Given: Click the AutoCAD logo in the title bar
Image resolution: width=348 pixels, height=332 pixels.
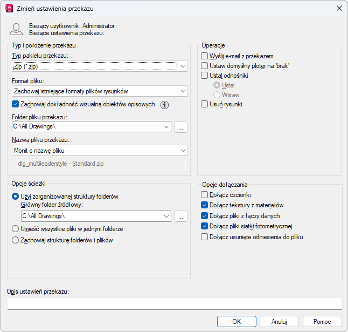Looking at the screenshot, I should (9, 8).
